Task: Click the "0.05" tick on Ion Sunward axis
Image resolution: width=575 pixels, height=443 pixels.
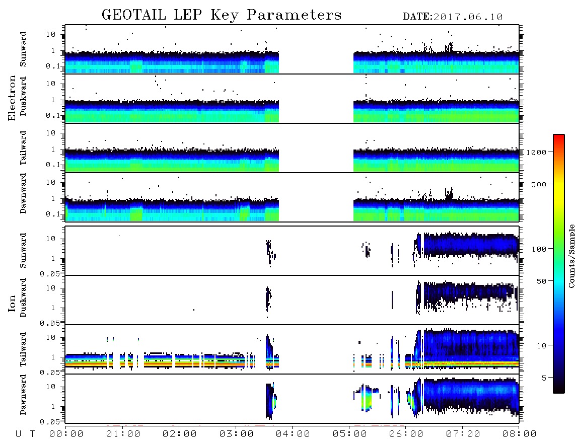Action: 50,273
